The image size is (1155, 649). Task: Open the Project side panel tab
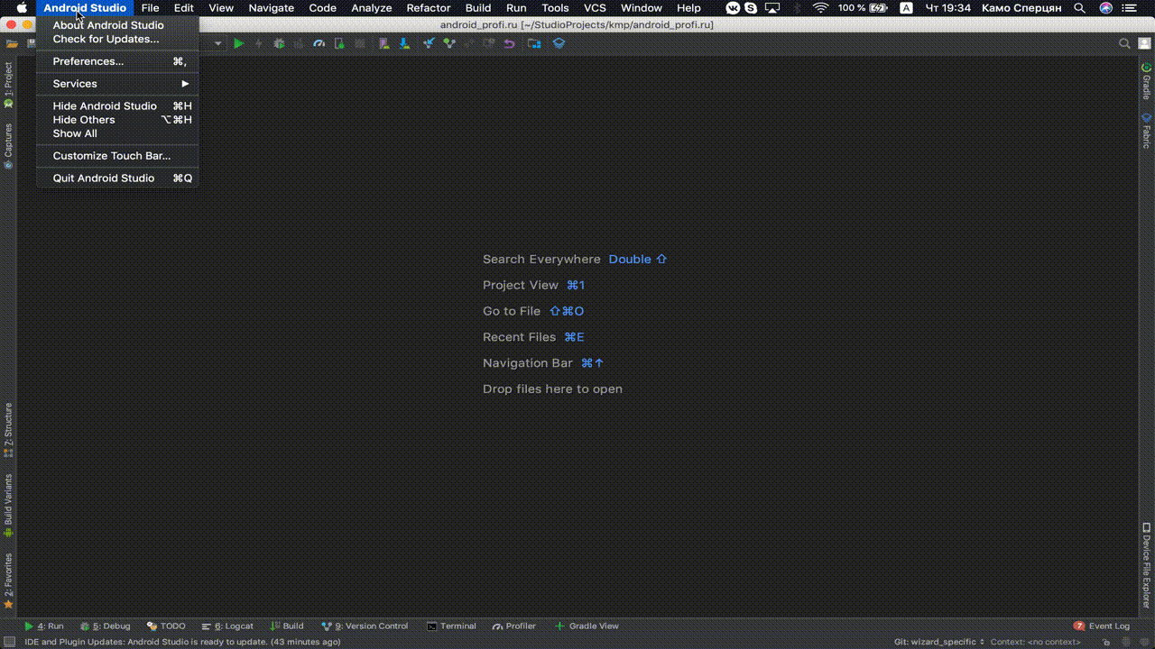(x=8, y=86)
